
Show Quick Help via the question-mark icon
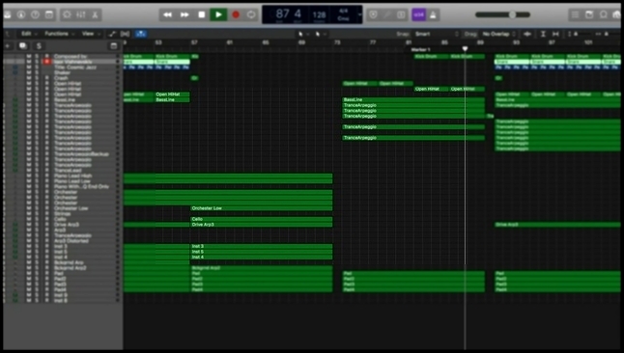(35, 14)
